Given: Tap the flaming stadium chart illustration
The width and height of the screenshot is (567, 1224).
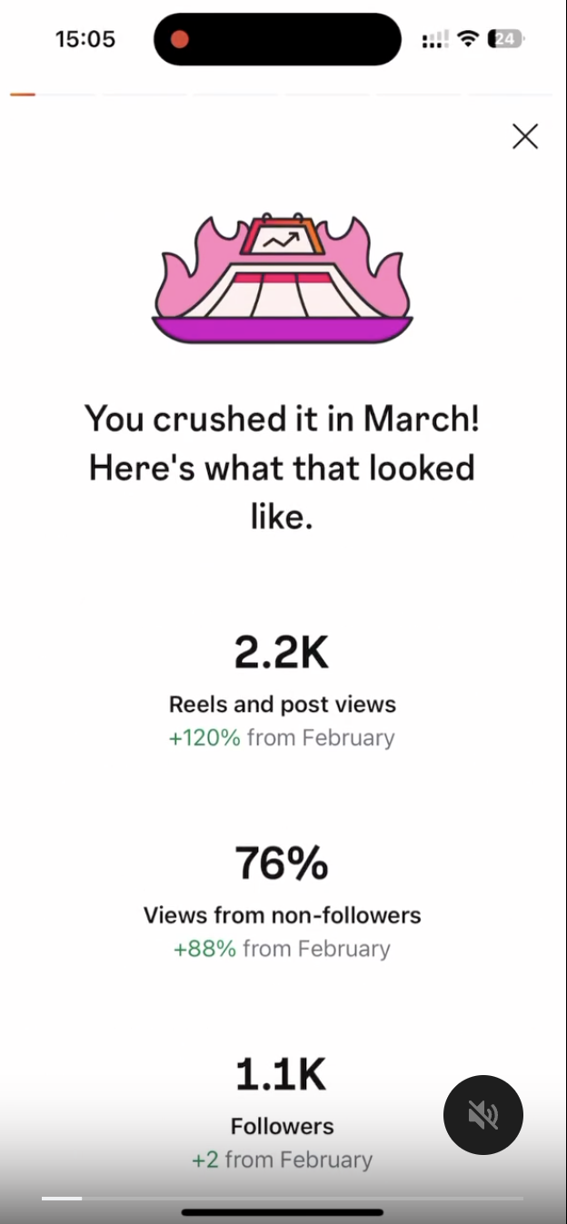Looking at the screenshot, I should coord(282,277).
